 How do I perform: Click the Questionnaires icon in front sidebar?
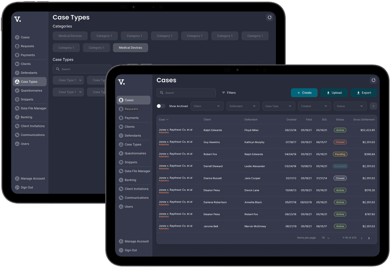click(x=121, y=153)
